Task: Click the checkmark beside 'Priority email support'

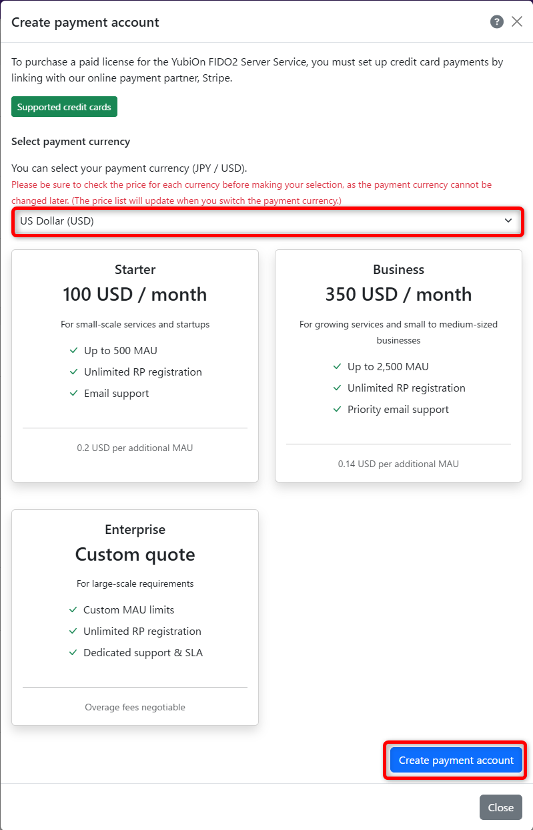Action: tap(337, 409)
